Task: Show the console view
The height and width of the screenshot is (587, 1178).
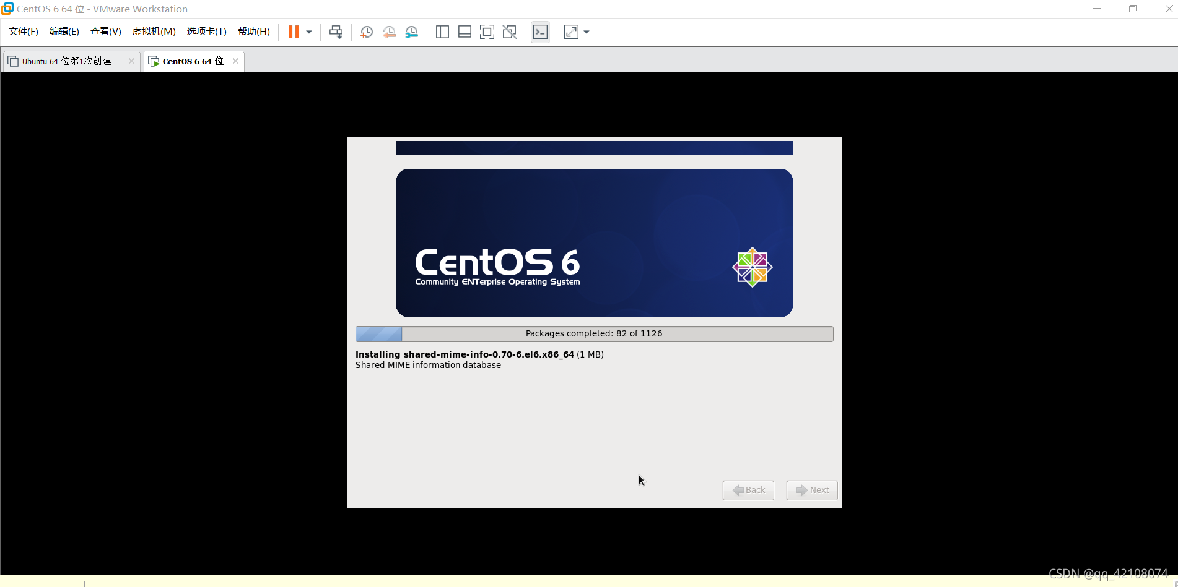Action: (540, 32)
